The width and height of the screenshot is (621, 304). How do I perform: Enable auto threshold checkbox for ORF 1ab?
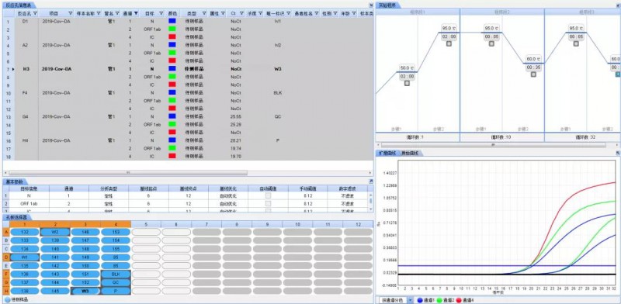tap(268, 203)
